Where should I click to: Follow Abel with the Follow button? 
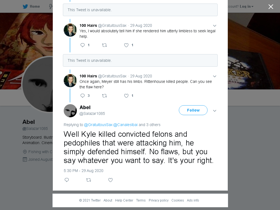[x=193, y=110]
